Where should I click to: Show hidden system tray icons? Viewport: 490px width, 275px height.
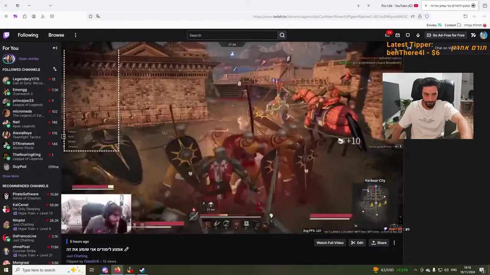point(416,270)
